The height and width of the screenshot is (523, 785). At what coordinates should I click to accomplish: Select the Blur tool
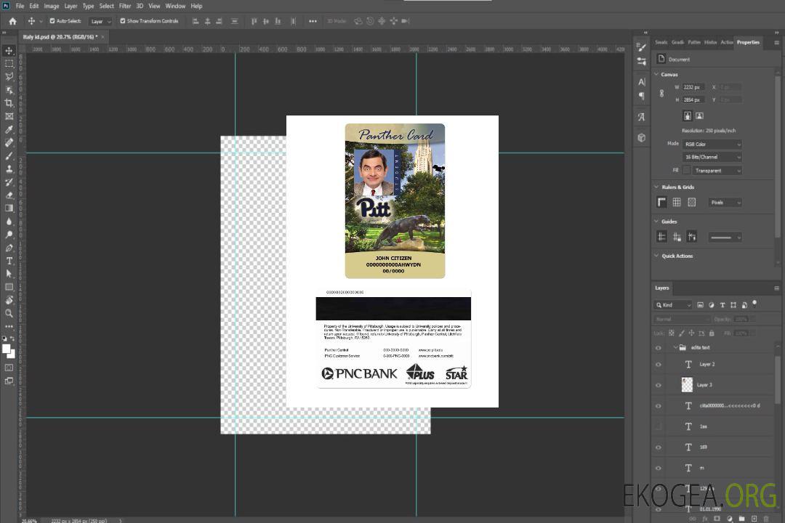tap(9, 222)
